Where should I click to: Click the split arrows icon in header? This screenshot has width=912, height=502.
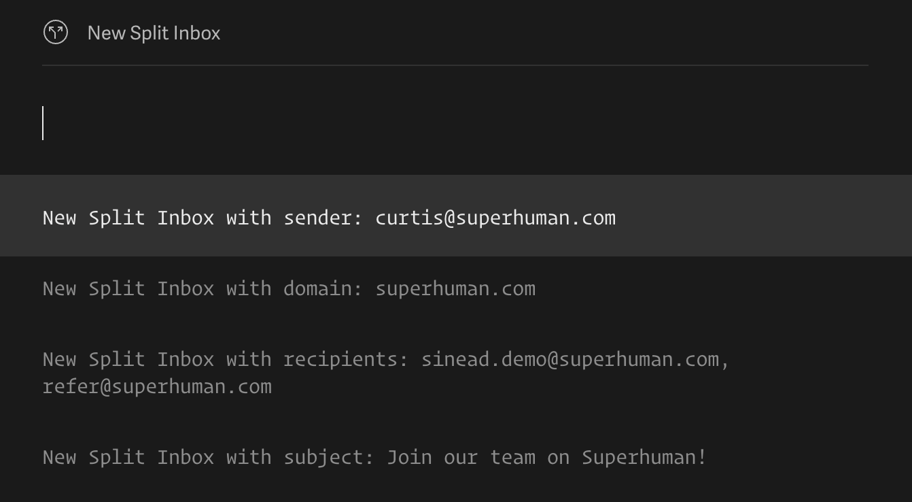tap(56, 32)
